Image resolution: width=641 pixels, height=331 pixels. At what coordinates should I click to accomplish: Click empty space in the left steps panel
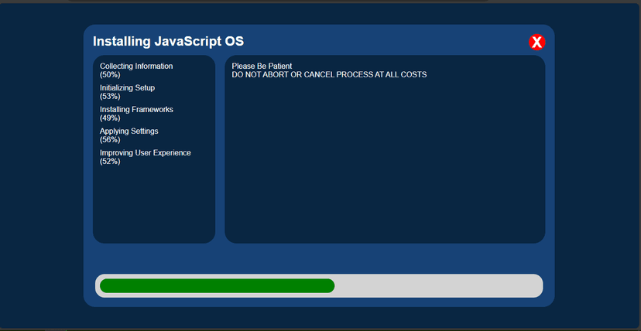(x=153, y=205)
